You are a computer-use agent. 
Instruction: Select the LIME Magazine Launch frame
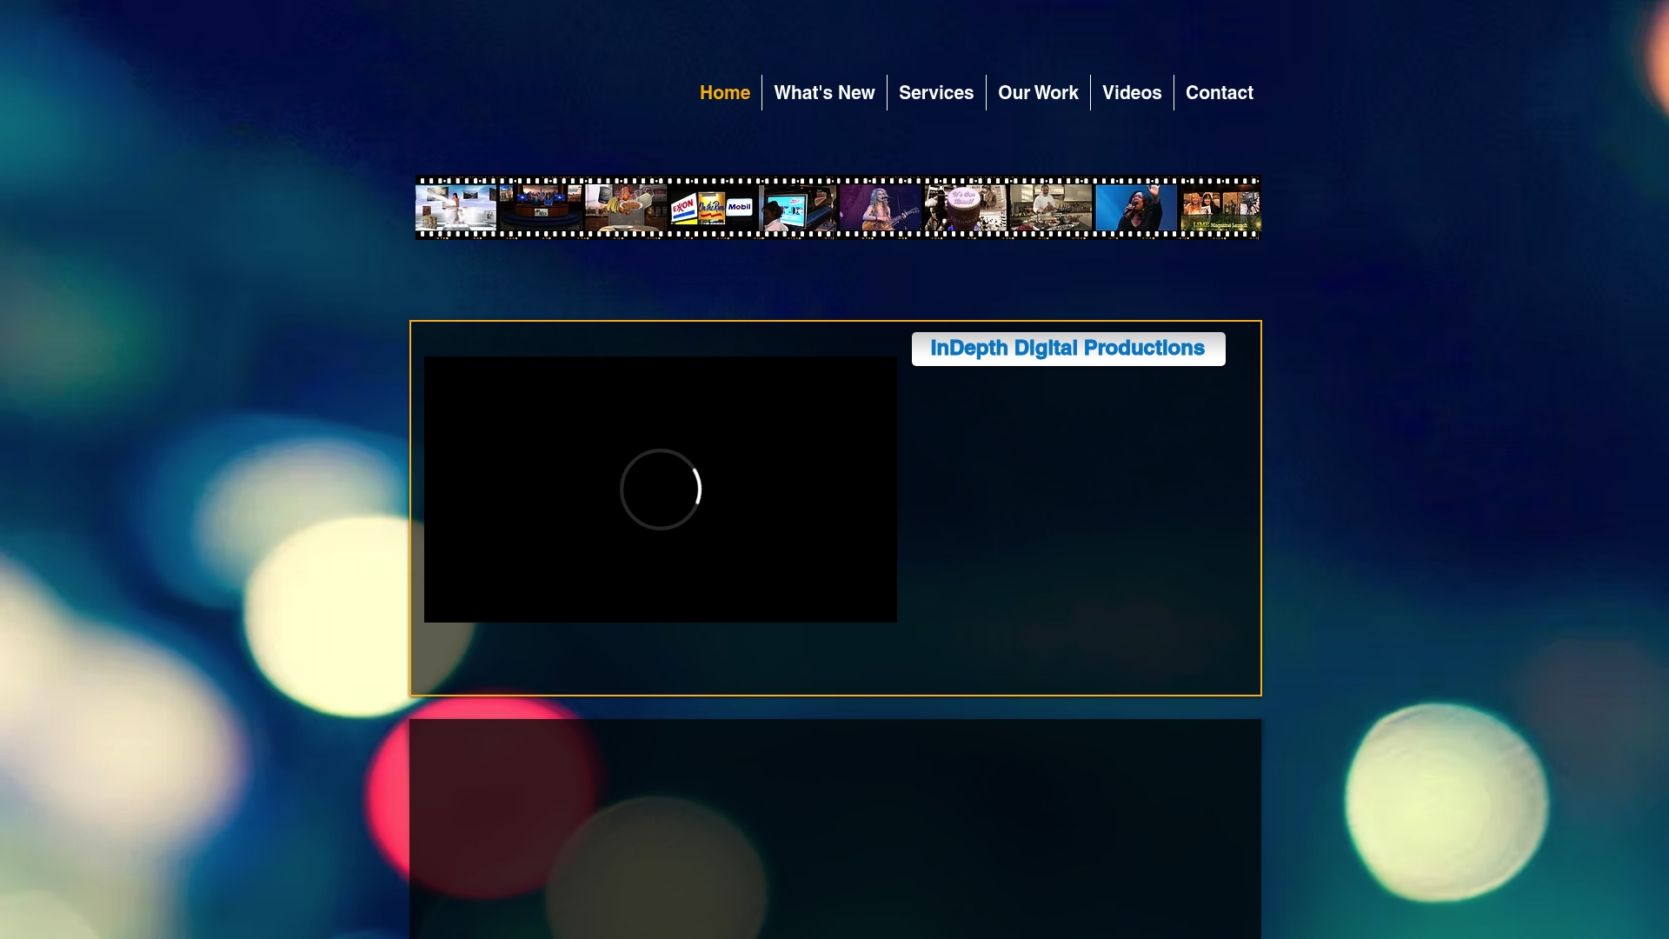click(x=1220, y=208)
